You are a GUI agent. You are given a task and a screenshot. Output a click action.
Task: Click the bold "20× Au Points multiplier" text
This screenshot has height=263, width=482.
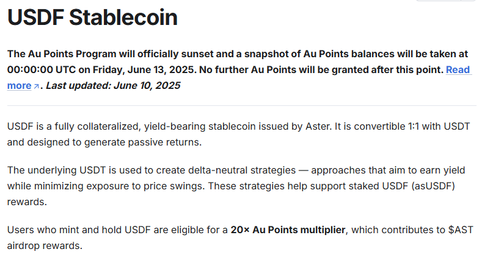pyautogui.click(x=288, y=230)
